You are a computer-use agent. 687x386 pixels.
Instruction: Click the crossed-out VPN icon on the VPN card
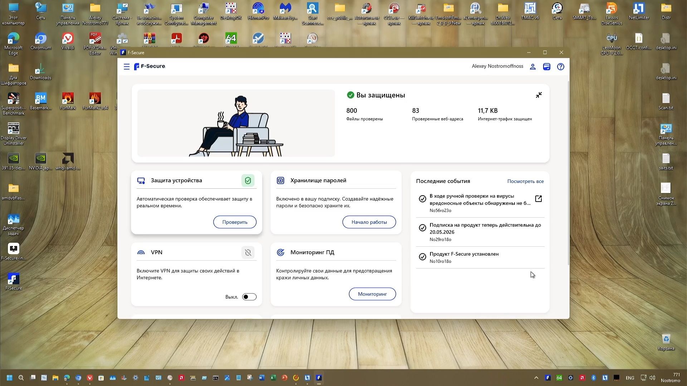click(x=248, y=252)
